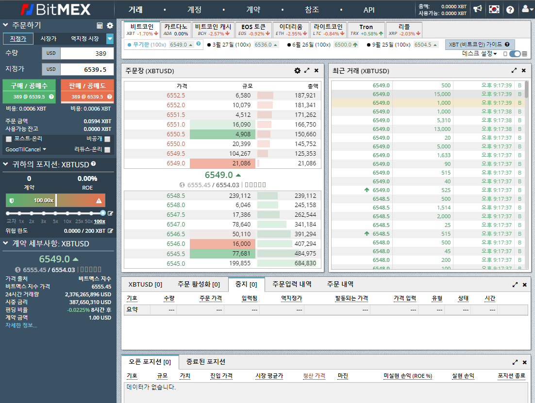Collapse contract details XBTUSD section

pos(5,243)
